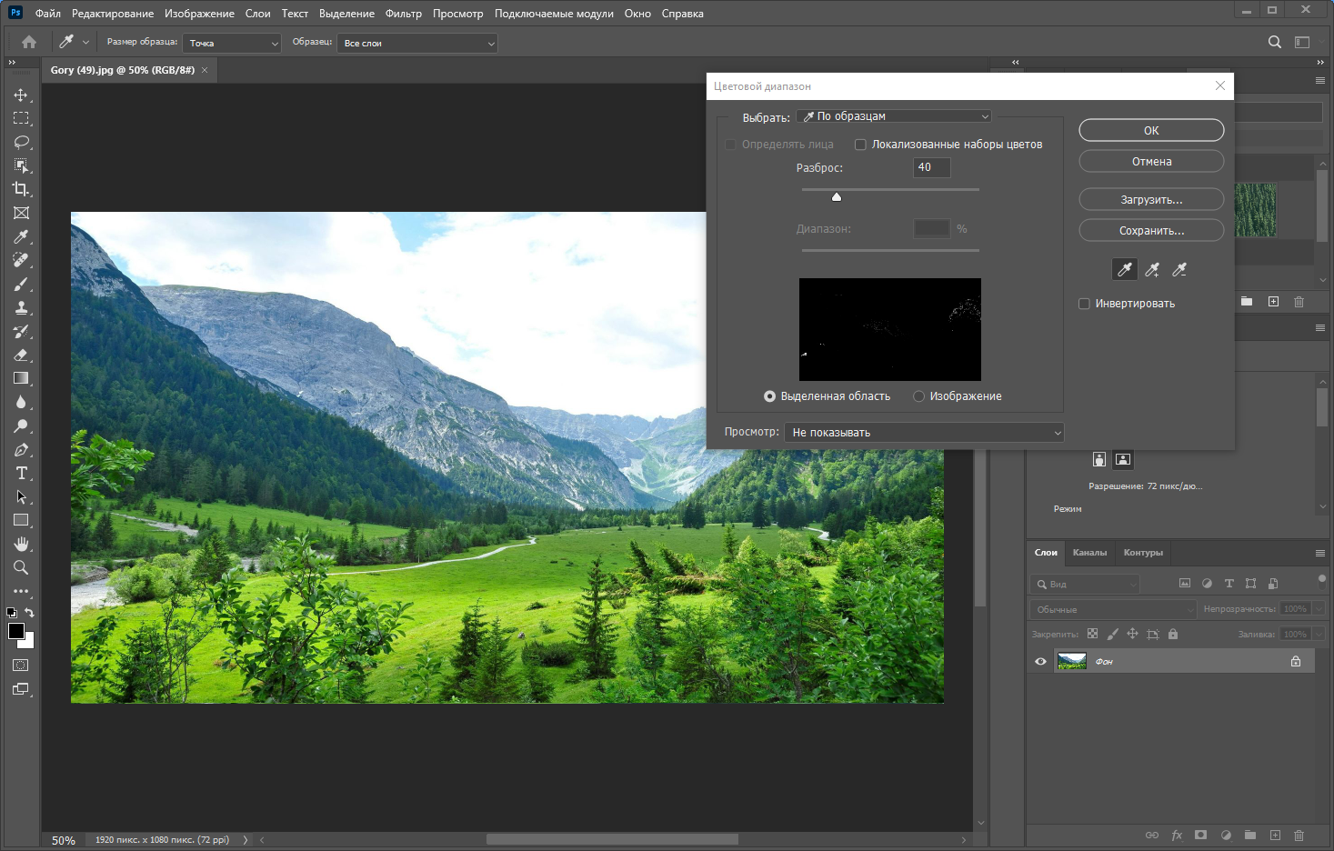Select the Move tool

[x=21, y=95]
